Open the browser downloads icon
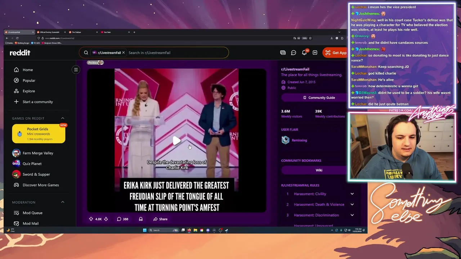This screenshot has width=461, height=259. pos(332,38)
